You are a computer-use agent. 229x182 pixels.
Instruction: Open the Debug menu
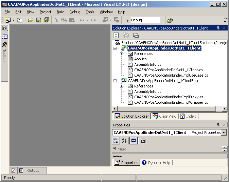click(x=75, y=12)
